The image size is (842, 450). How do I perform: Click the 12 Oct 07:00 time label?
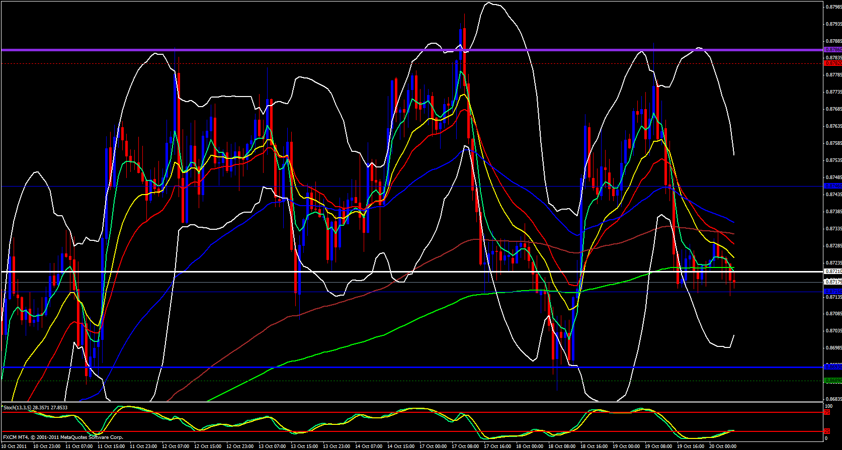click(x=177, y=446)
